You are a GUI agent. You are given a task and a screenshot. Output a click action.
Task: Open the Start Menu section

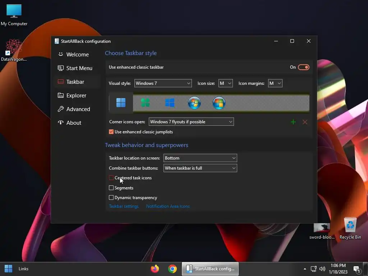(78, 68)
